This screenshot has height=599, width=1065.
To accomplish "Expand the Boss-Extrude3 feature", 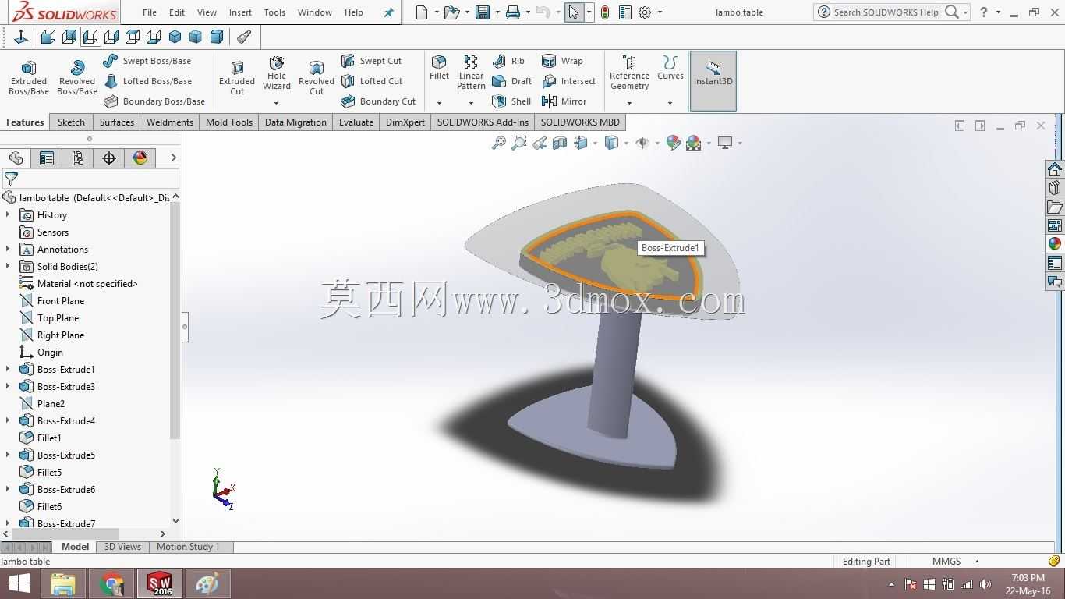I will (8, 387).
